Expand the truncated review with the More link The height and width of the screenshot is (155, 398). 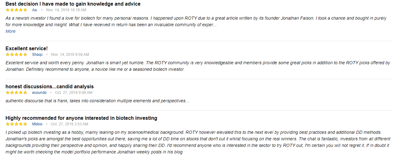[10, 31]
